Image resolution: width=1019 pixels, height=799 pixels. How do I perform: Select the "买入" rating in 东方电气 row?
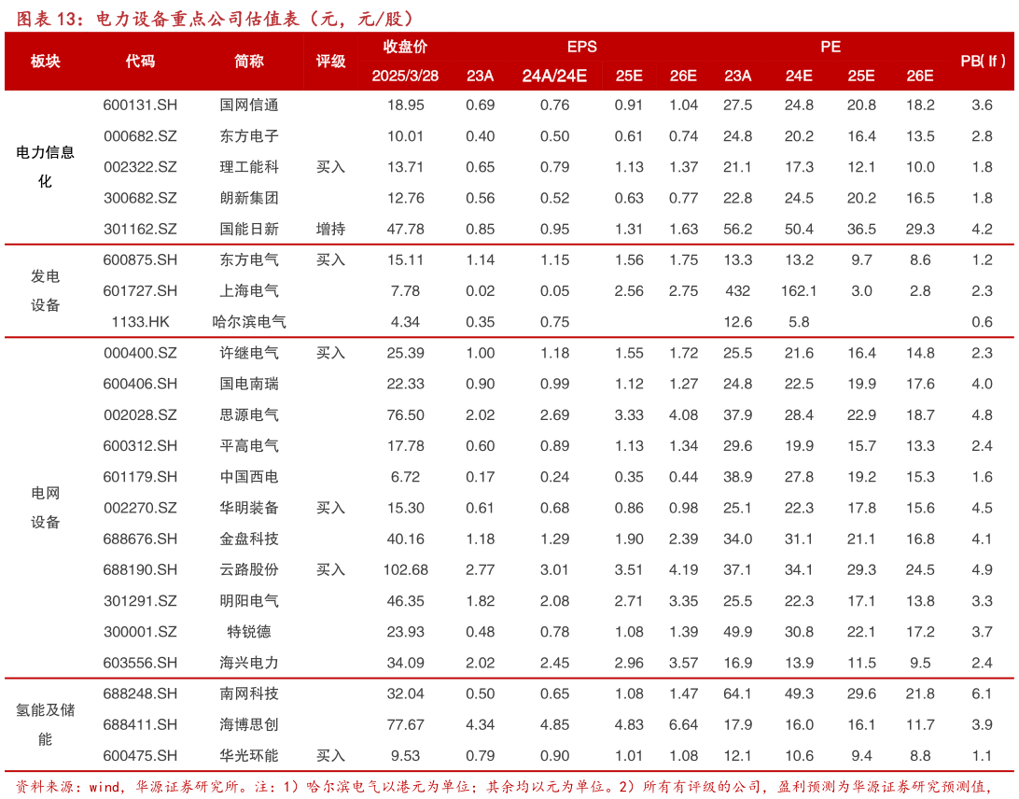[330, 260]
